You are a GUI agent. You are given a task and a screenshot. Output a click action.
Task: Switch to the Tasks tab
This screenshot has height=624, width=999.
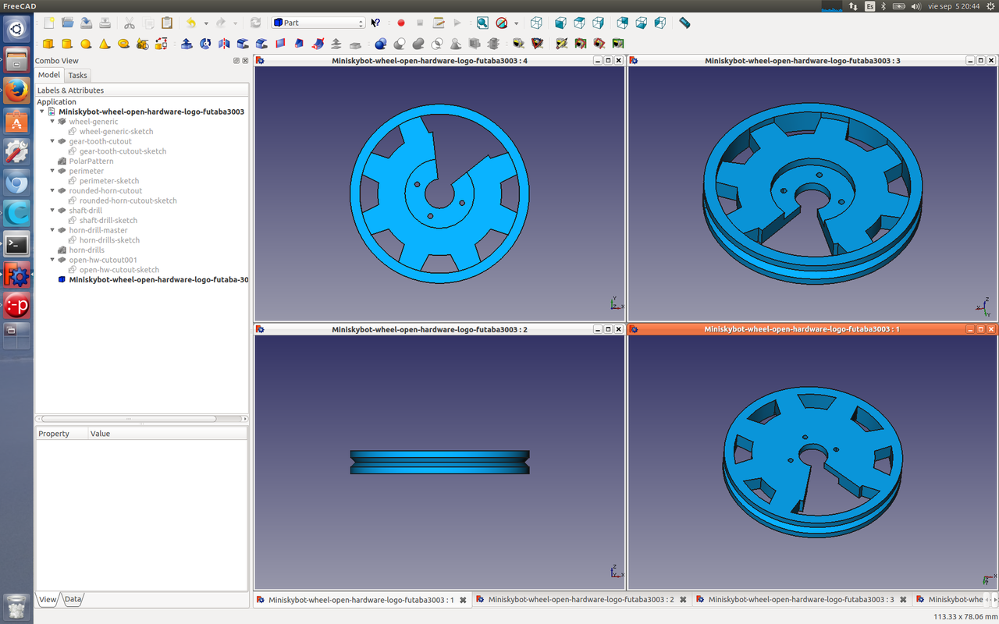coord(77,76)
